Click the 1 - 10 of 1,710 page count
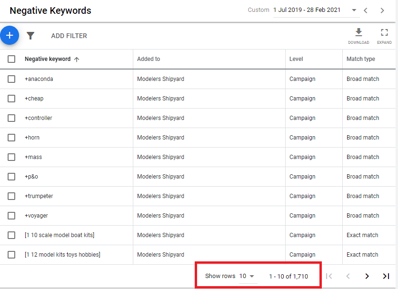398x289 pixels. tap(289, 276)
